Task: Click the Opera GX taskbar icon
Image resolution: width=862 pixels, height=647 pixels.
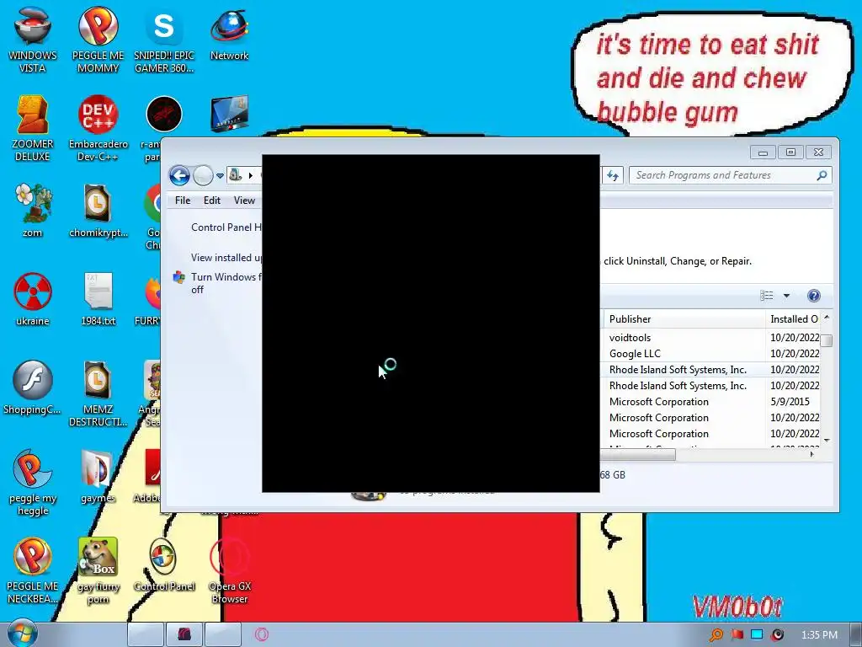Action: (x=261, y=634)
